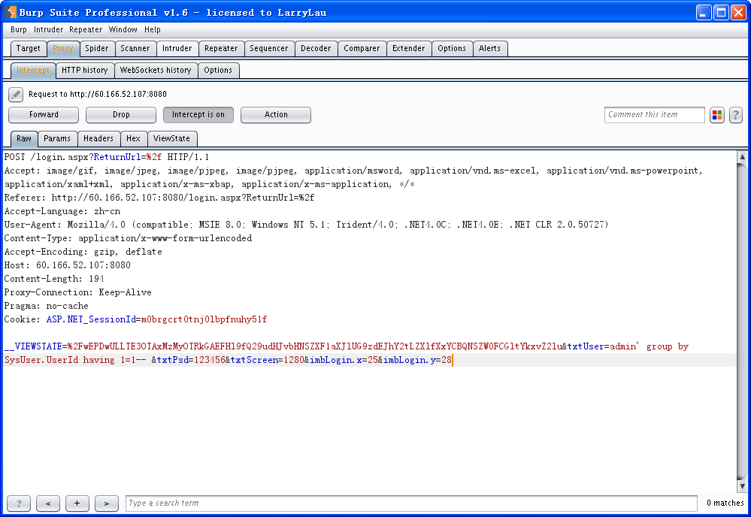Viewport: 751px width, 517px height.
Task: Switch to the Extender tab
Action: click(408, 48)
